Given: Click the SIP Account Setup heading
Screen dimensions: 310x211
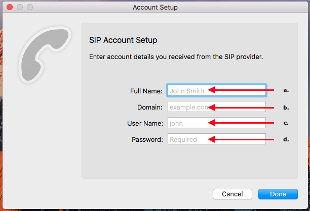Looking at the screenshot, I should coord(123,40).
